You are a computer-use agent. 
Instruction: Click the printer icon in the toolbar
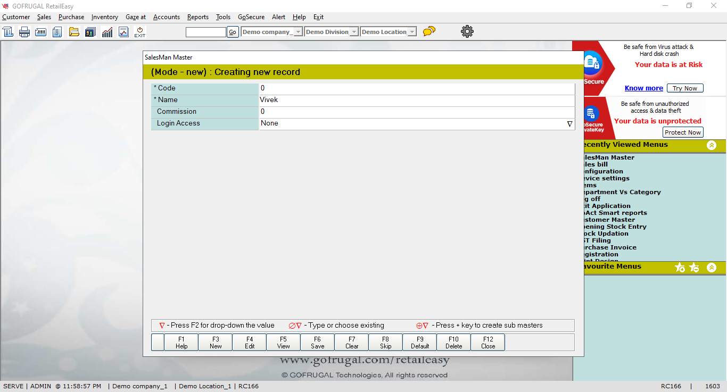[x=24, y=32]
